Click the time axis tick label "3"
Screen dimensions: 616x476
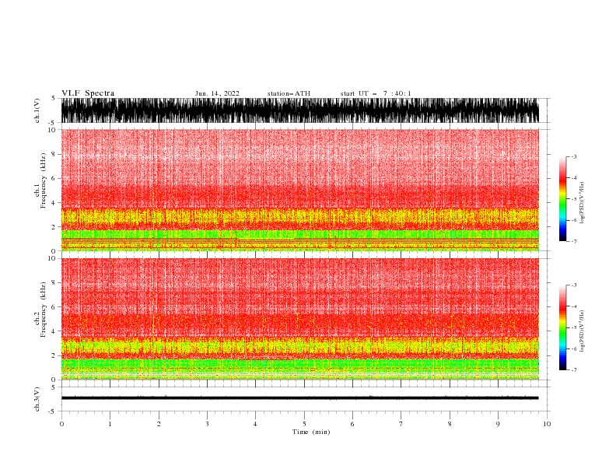[207, 424]
